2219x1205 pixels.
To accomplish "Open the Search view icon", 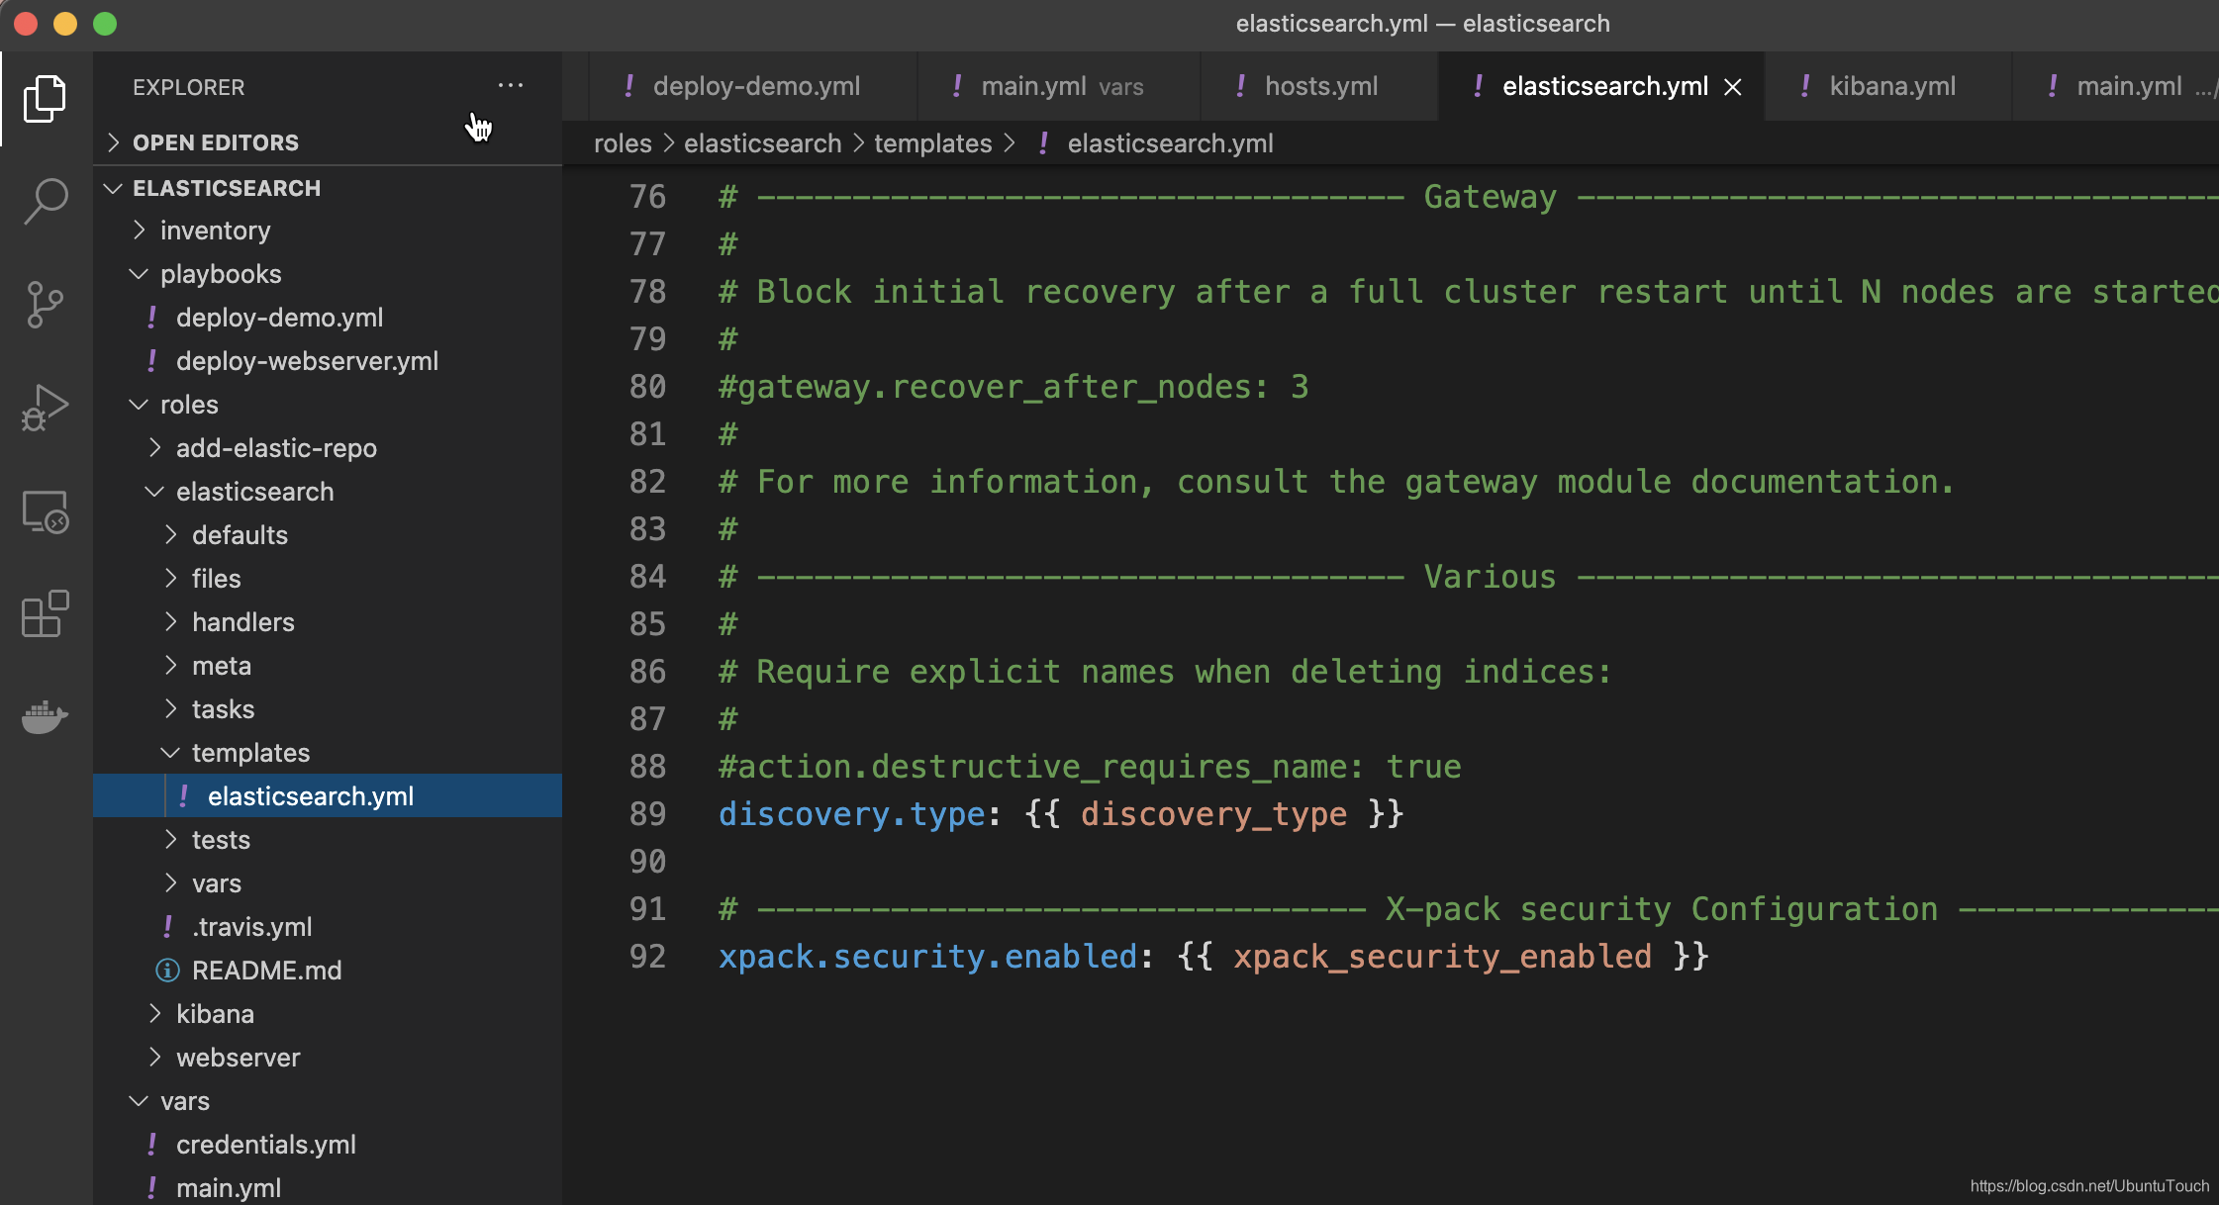I will pos(45,201).
